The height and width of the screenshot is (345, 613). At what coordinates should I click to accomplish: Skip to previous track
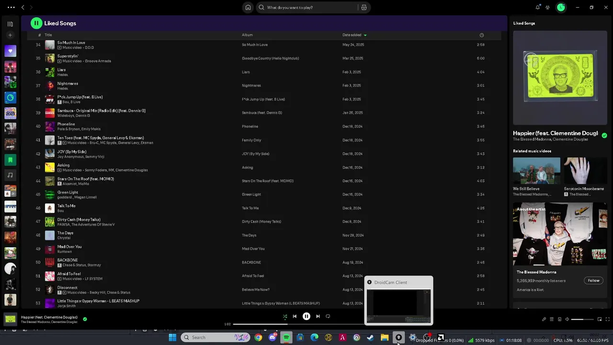[x=295, y=316]
